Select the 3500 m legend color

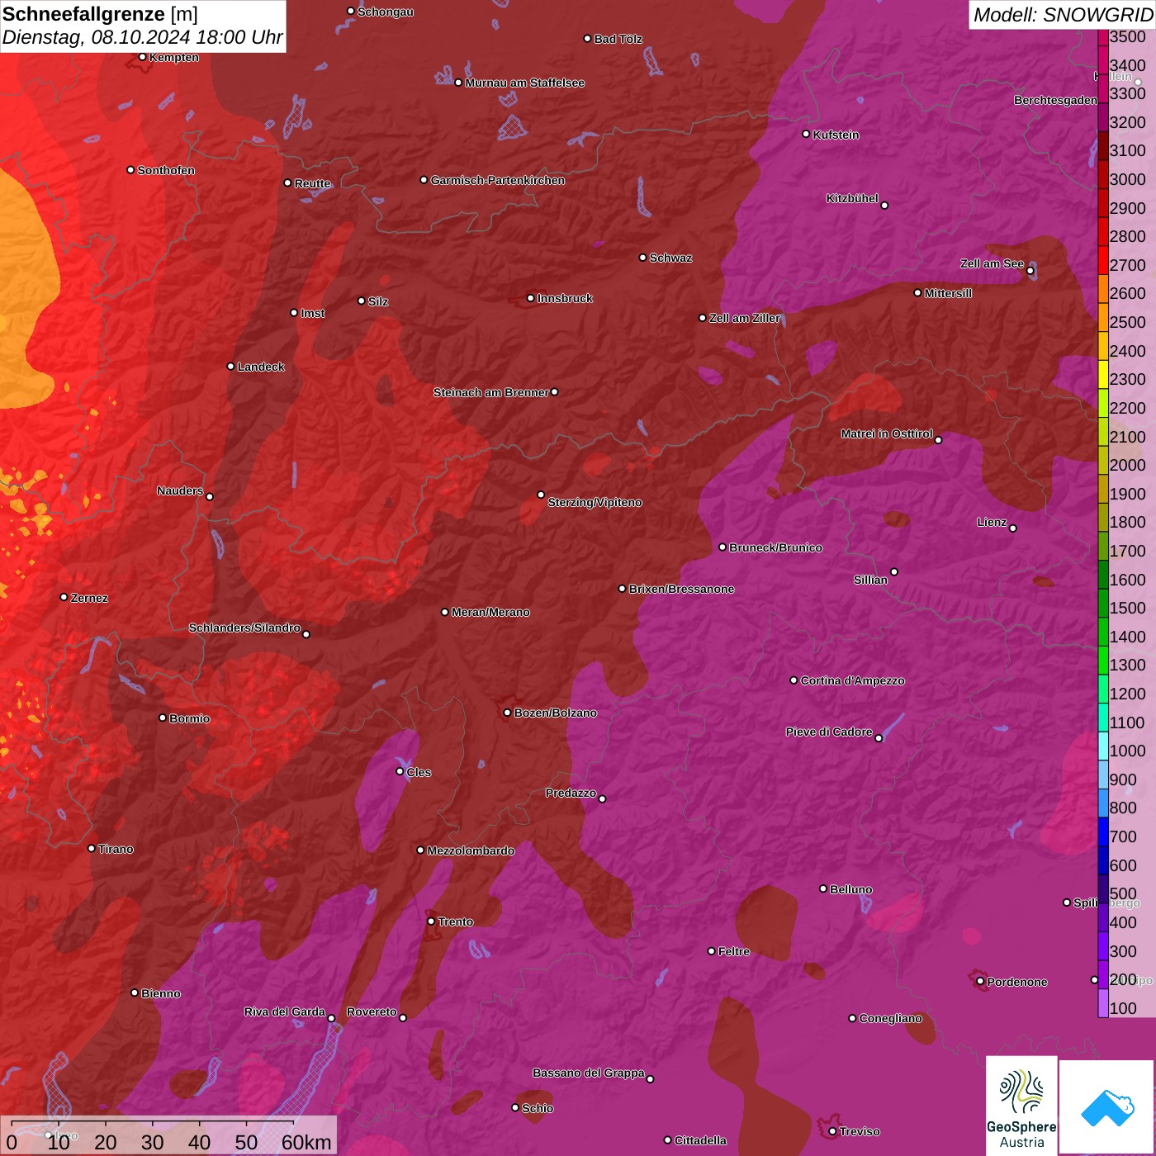1103,37
